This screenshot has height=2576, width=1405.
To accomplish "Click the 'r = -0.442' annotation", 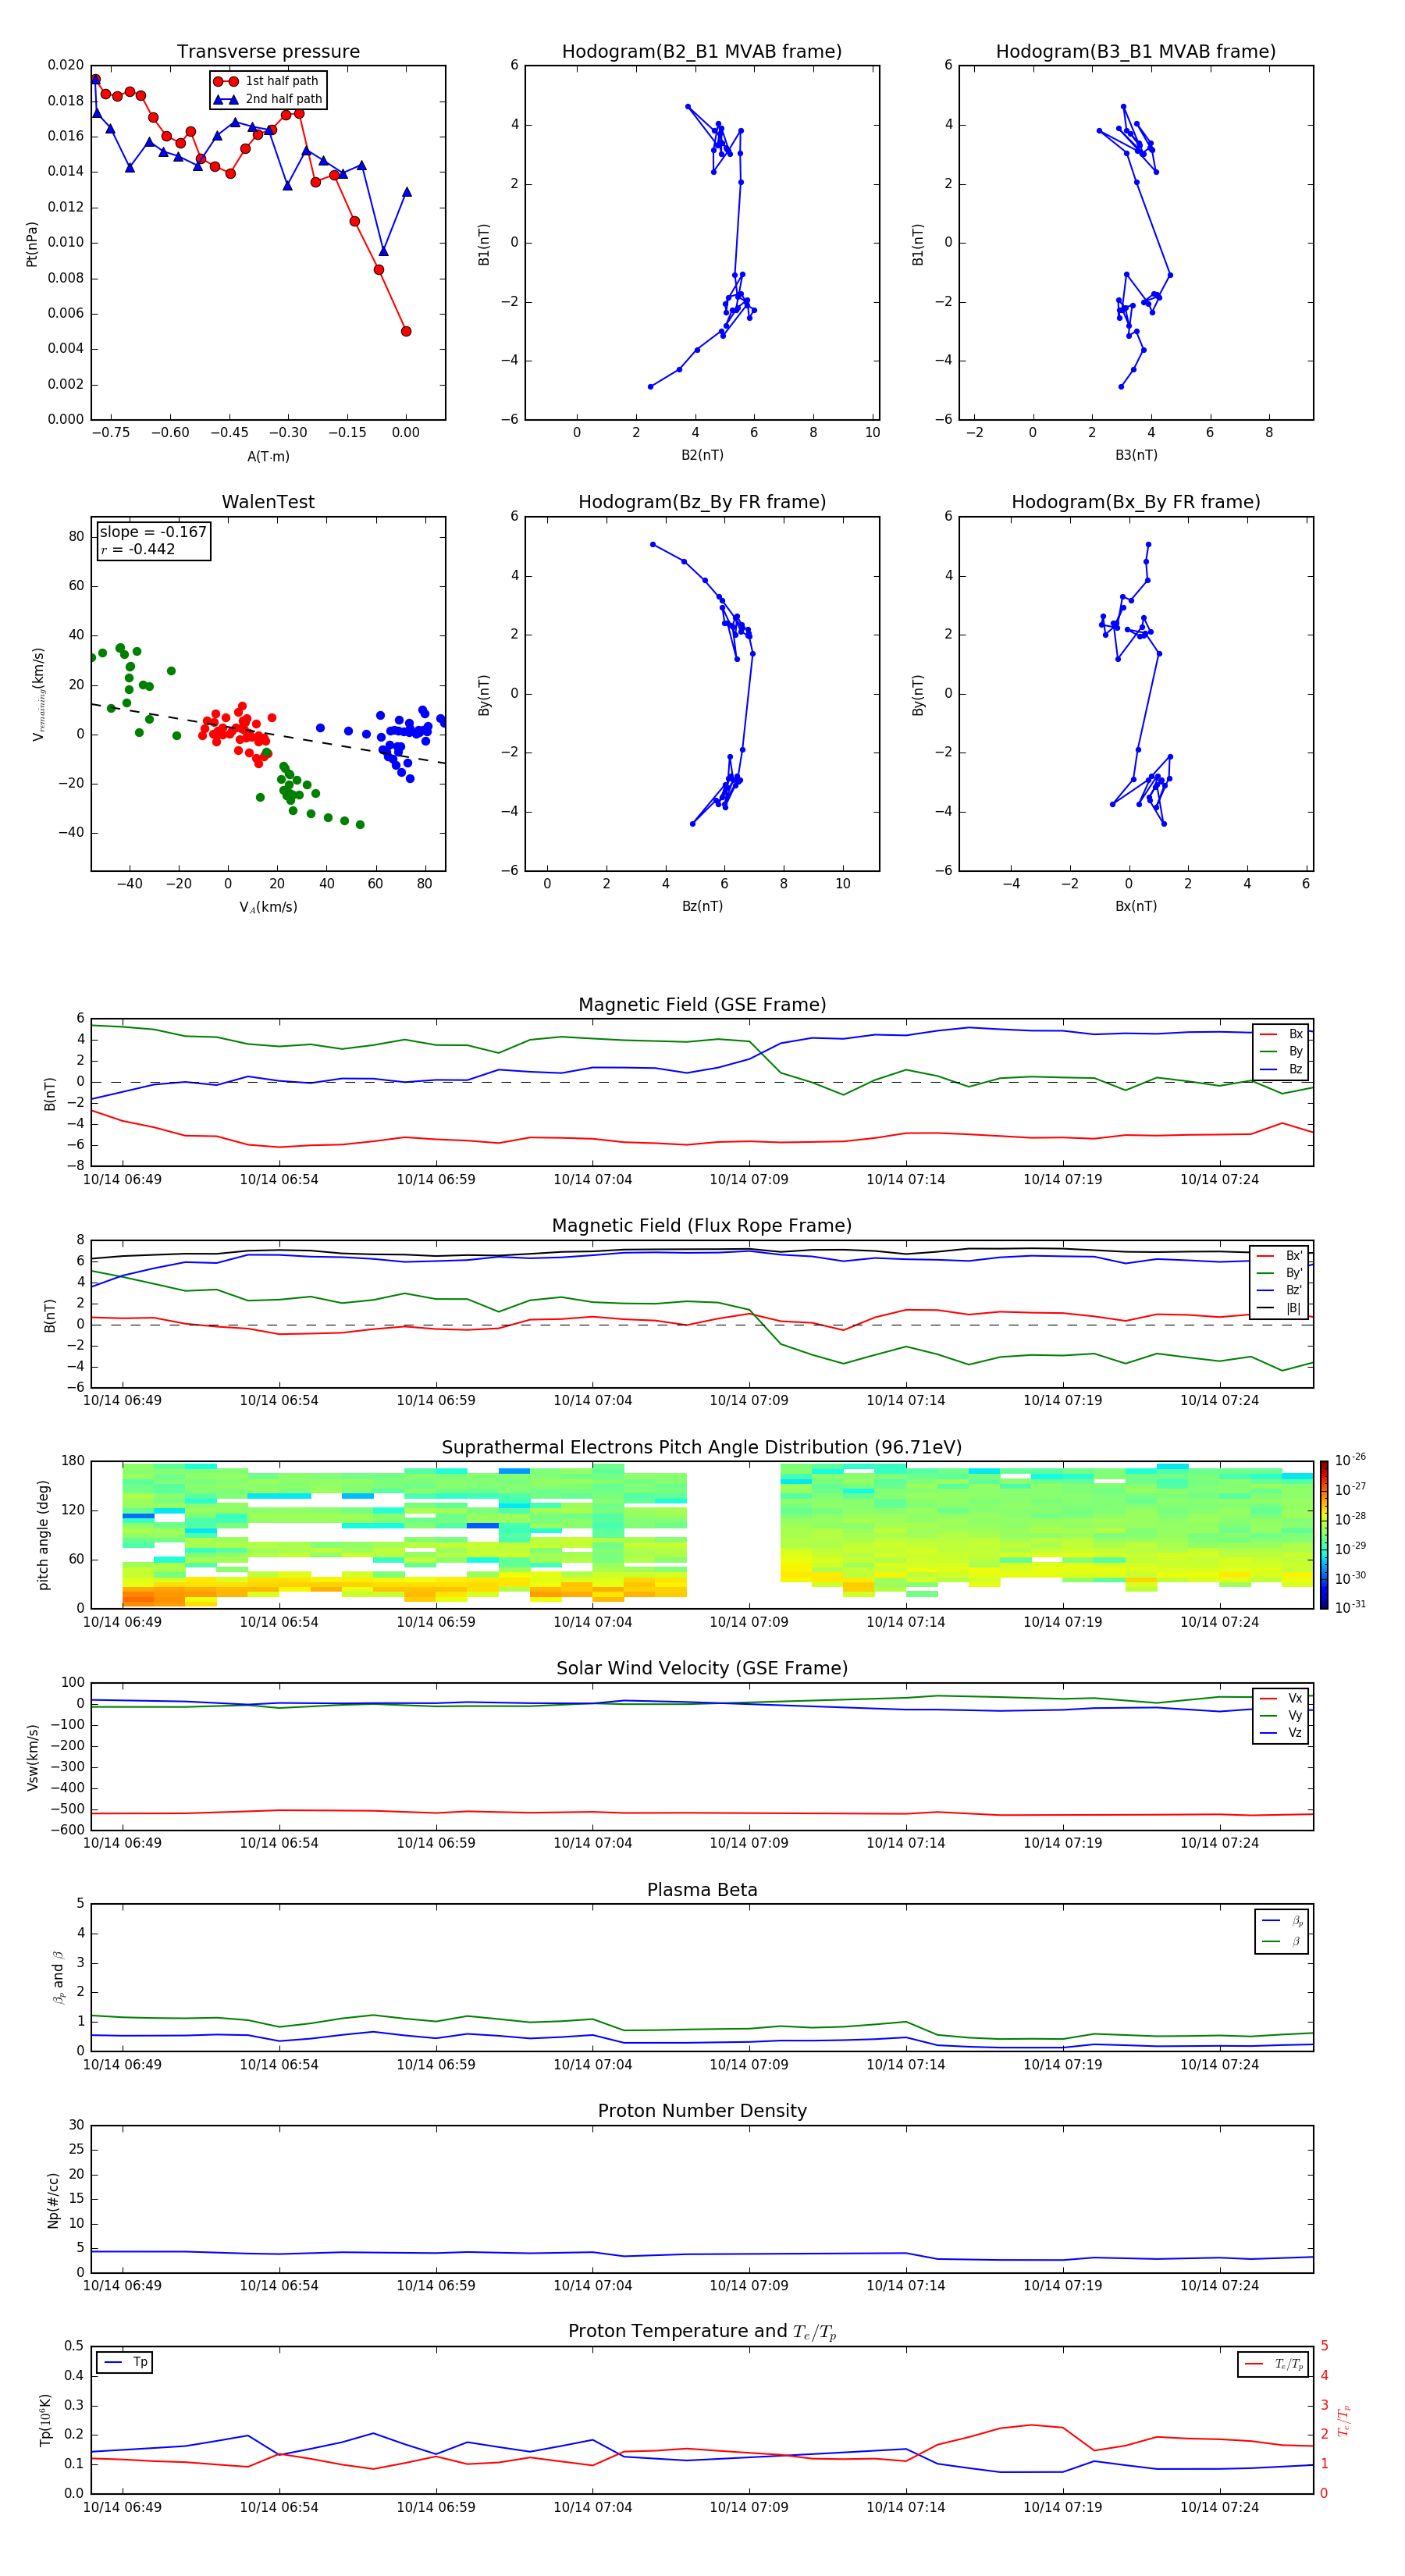I will [138, 549].
